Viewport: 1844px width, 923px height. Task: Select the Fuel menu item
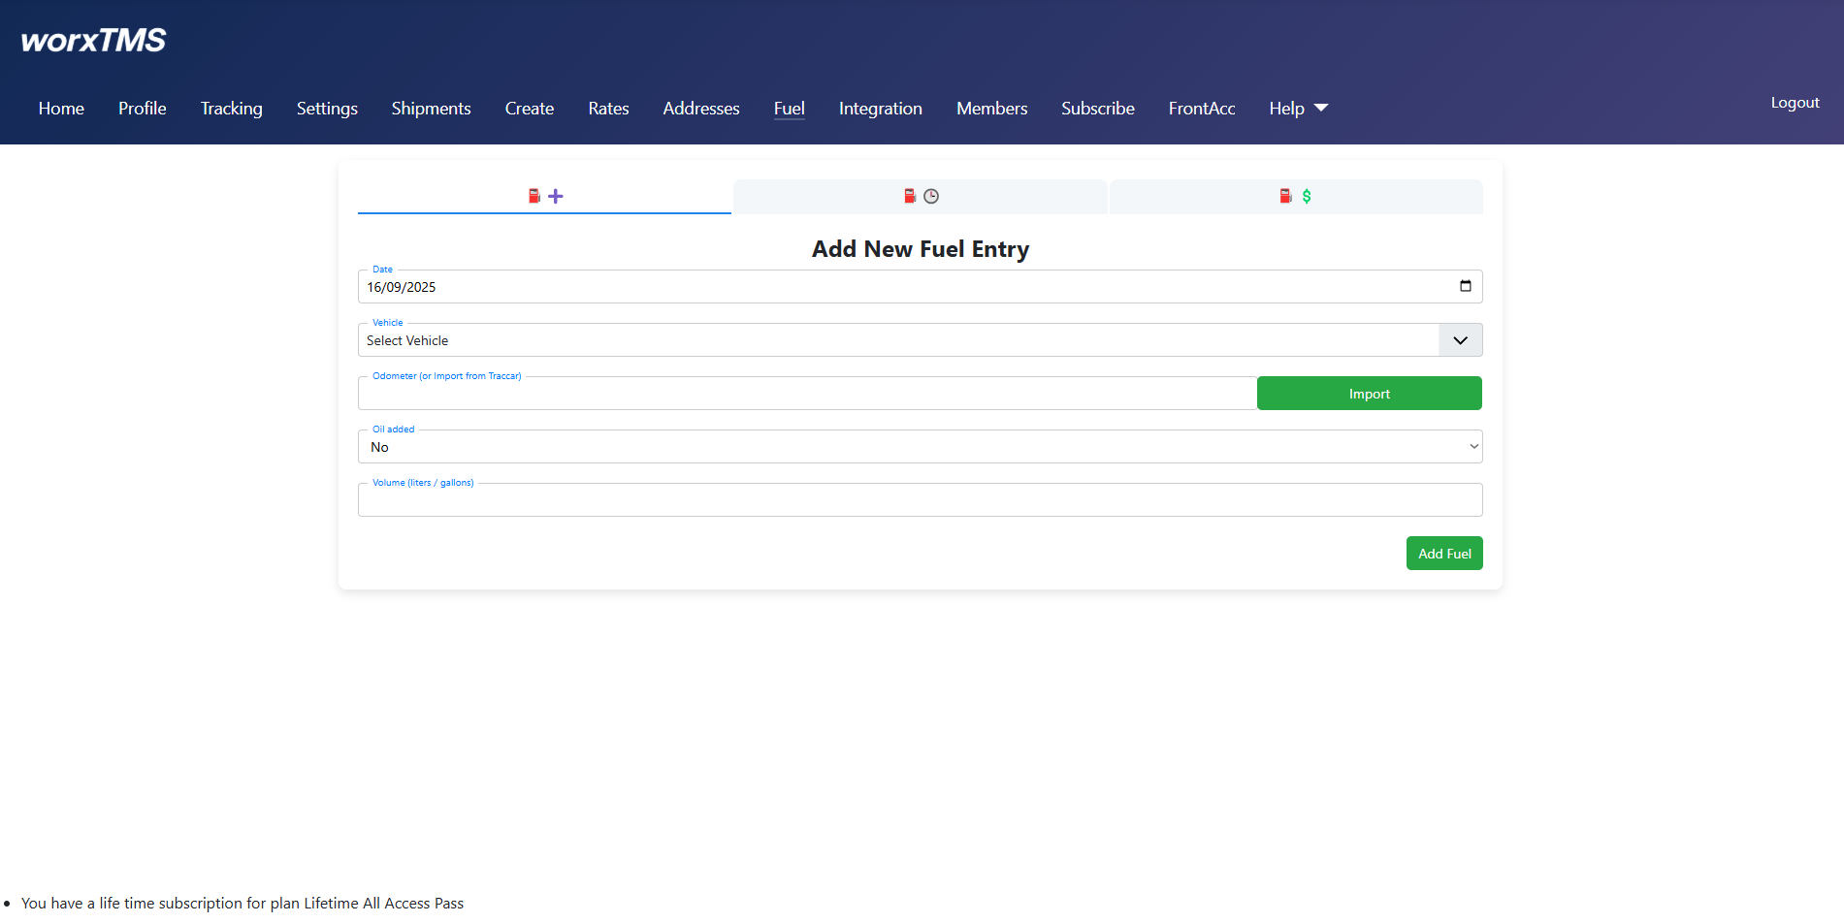(x=789, y=108)
